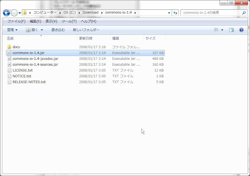Viewport: 250px width, 176px height.
Task: Click 書き込む in the toolbar
Action: click(58, 30)
